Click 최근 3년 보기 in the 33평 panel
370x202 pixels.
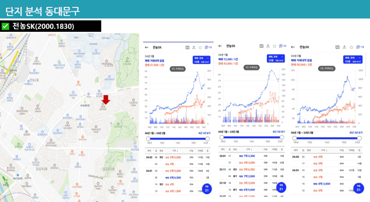click(x=356, y=133)
